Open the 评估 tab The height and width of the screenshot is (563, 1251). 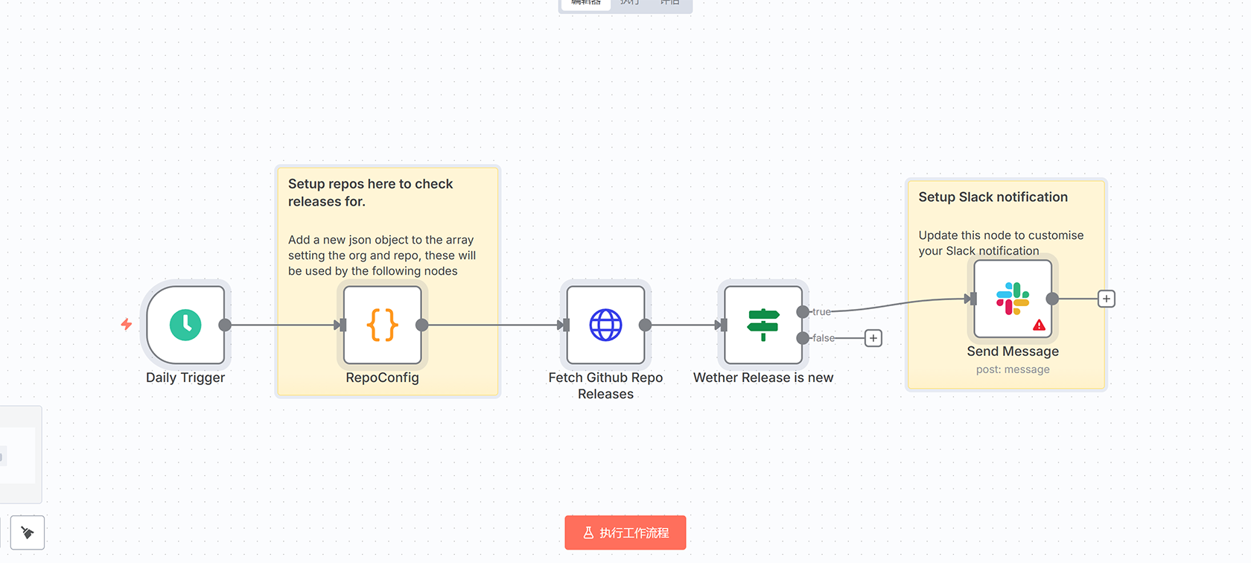[x=670, y=3]
